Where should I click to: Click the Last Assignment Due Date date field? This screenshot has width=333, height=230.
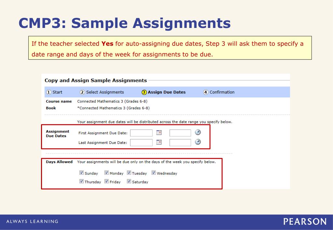141,143
